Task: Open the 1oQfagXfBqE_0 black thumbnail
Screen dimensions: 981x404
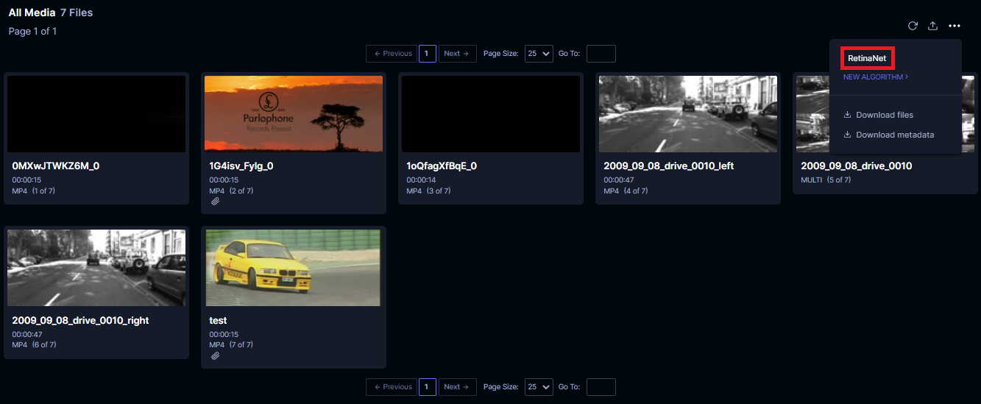Action: pos(491,114)
